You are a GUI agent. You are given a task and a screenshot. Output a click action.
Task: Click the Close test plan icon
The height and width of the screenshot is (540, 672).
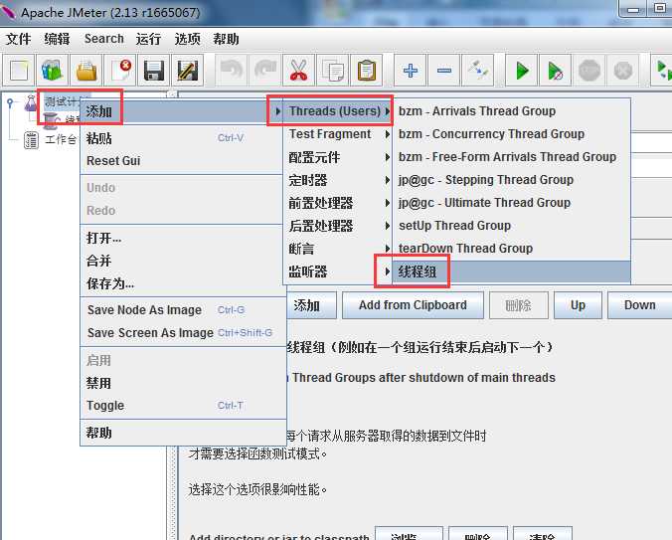120,71
